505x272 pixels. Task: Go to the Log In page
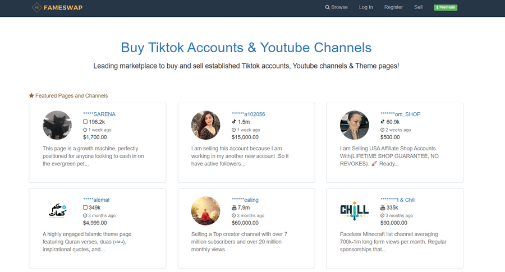pyautogui.click(x=366, y=7)
